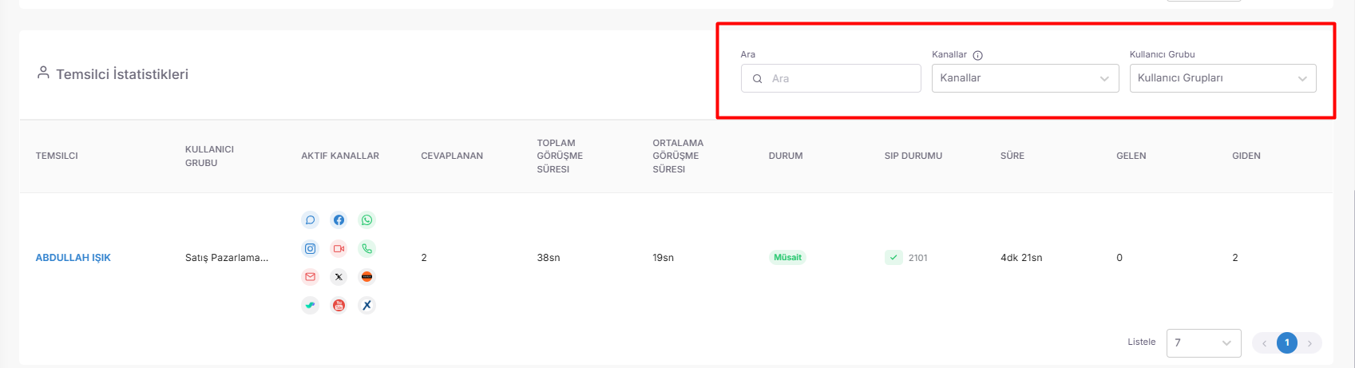Screen dimensions: 1355x368
Task: Focus the Ara search field
Action: click(830, 78)
